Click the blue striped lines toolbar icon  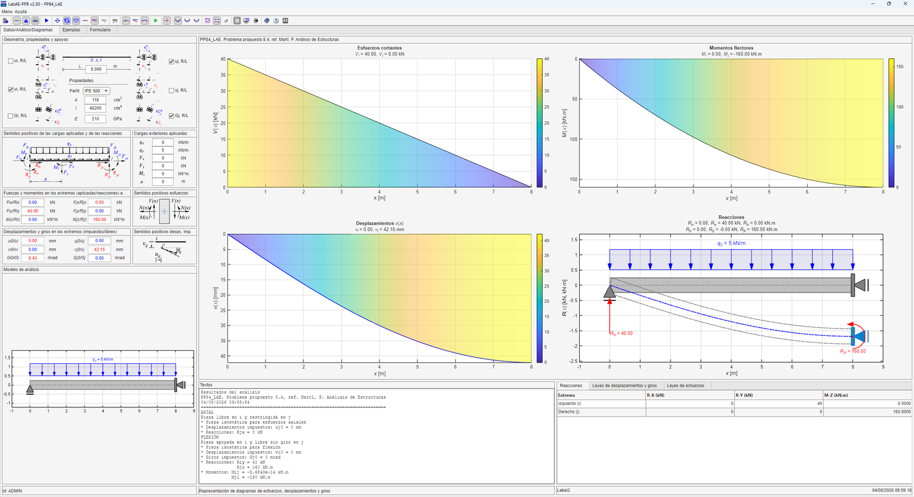pos(207,21)
